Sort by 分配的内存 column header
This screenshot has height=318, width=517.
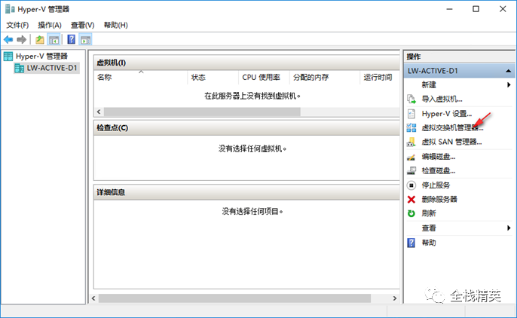[x=325, y=78]
